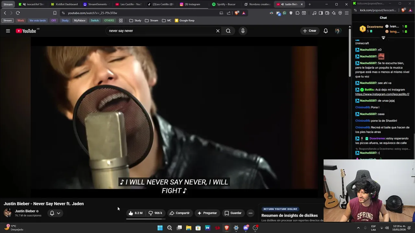Open Discord from the taskbar

coord(246,228)
